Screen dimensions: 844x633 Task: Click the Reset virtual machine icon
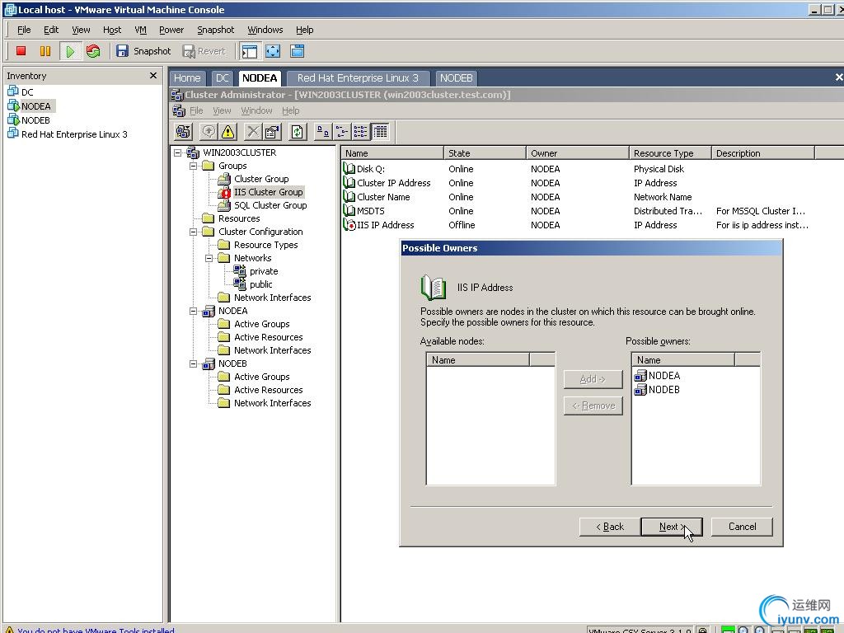93,51
